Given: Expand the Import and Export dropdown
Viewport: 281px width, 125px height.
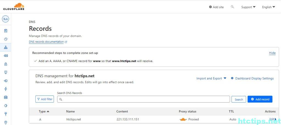Looking at the screenshot, I should tap(211, 78).
